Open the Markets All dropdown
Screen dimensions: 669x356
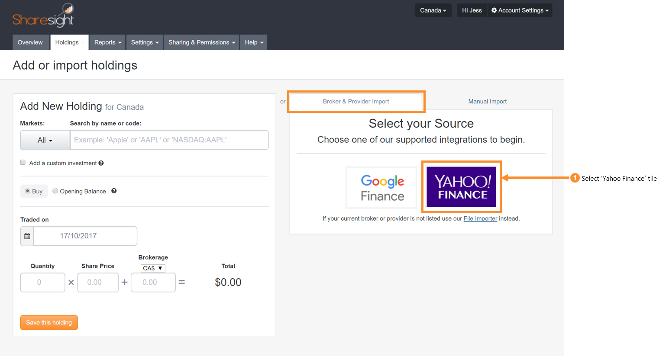(45, 140)
